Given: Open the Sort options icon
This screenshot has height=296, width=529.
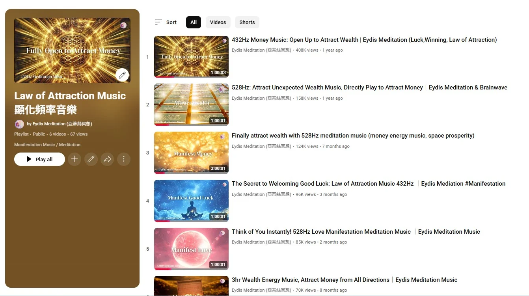Looking at the screenshot, I should 158,22.
